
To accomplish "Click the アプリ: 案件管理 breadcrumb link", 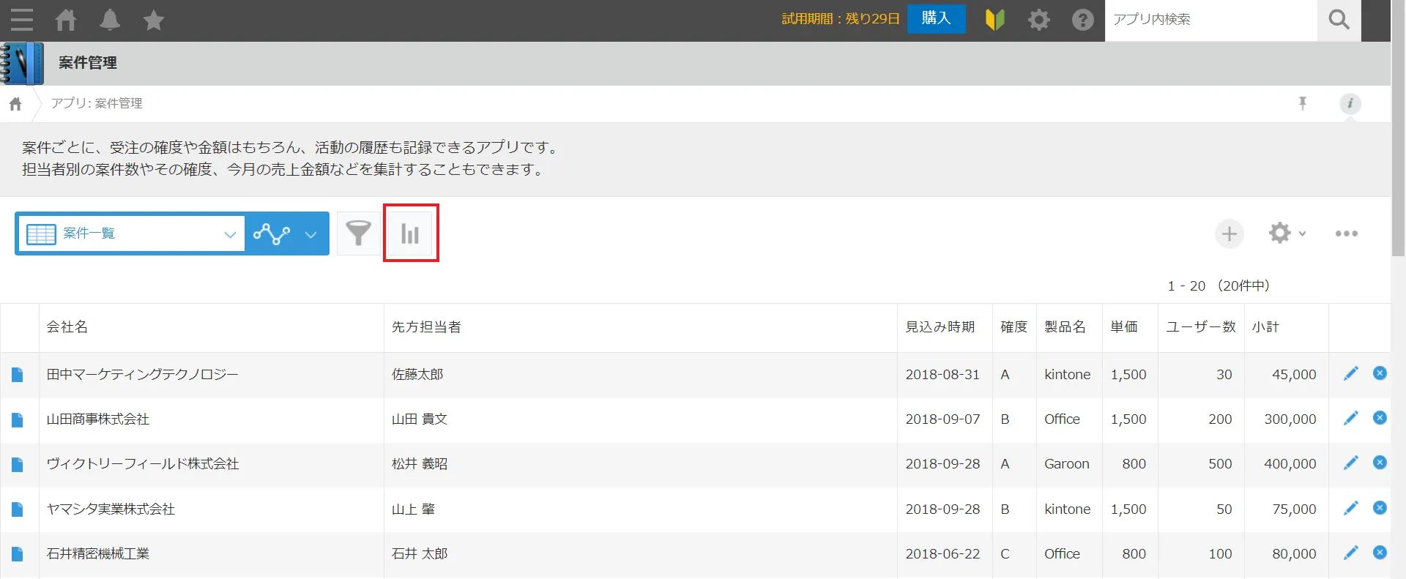I will tap(97, 103).
